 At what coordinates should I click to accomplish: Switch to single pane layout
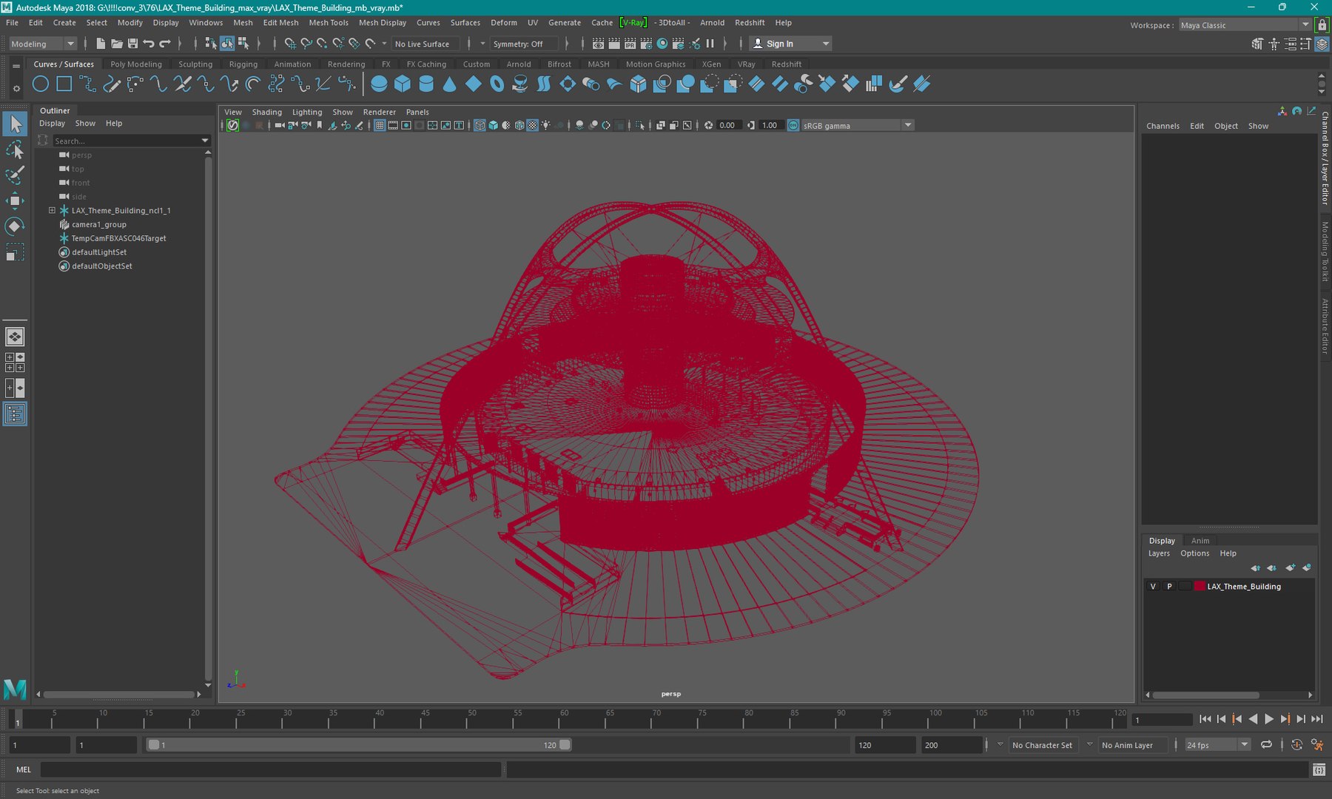coord(15,337)
